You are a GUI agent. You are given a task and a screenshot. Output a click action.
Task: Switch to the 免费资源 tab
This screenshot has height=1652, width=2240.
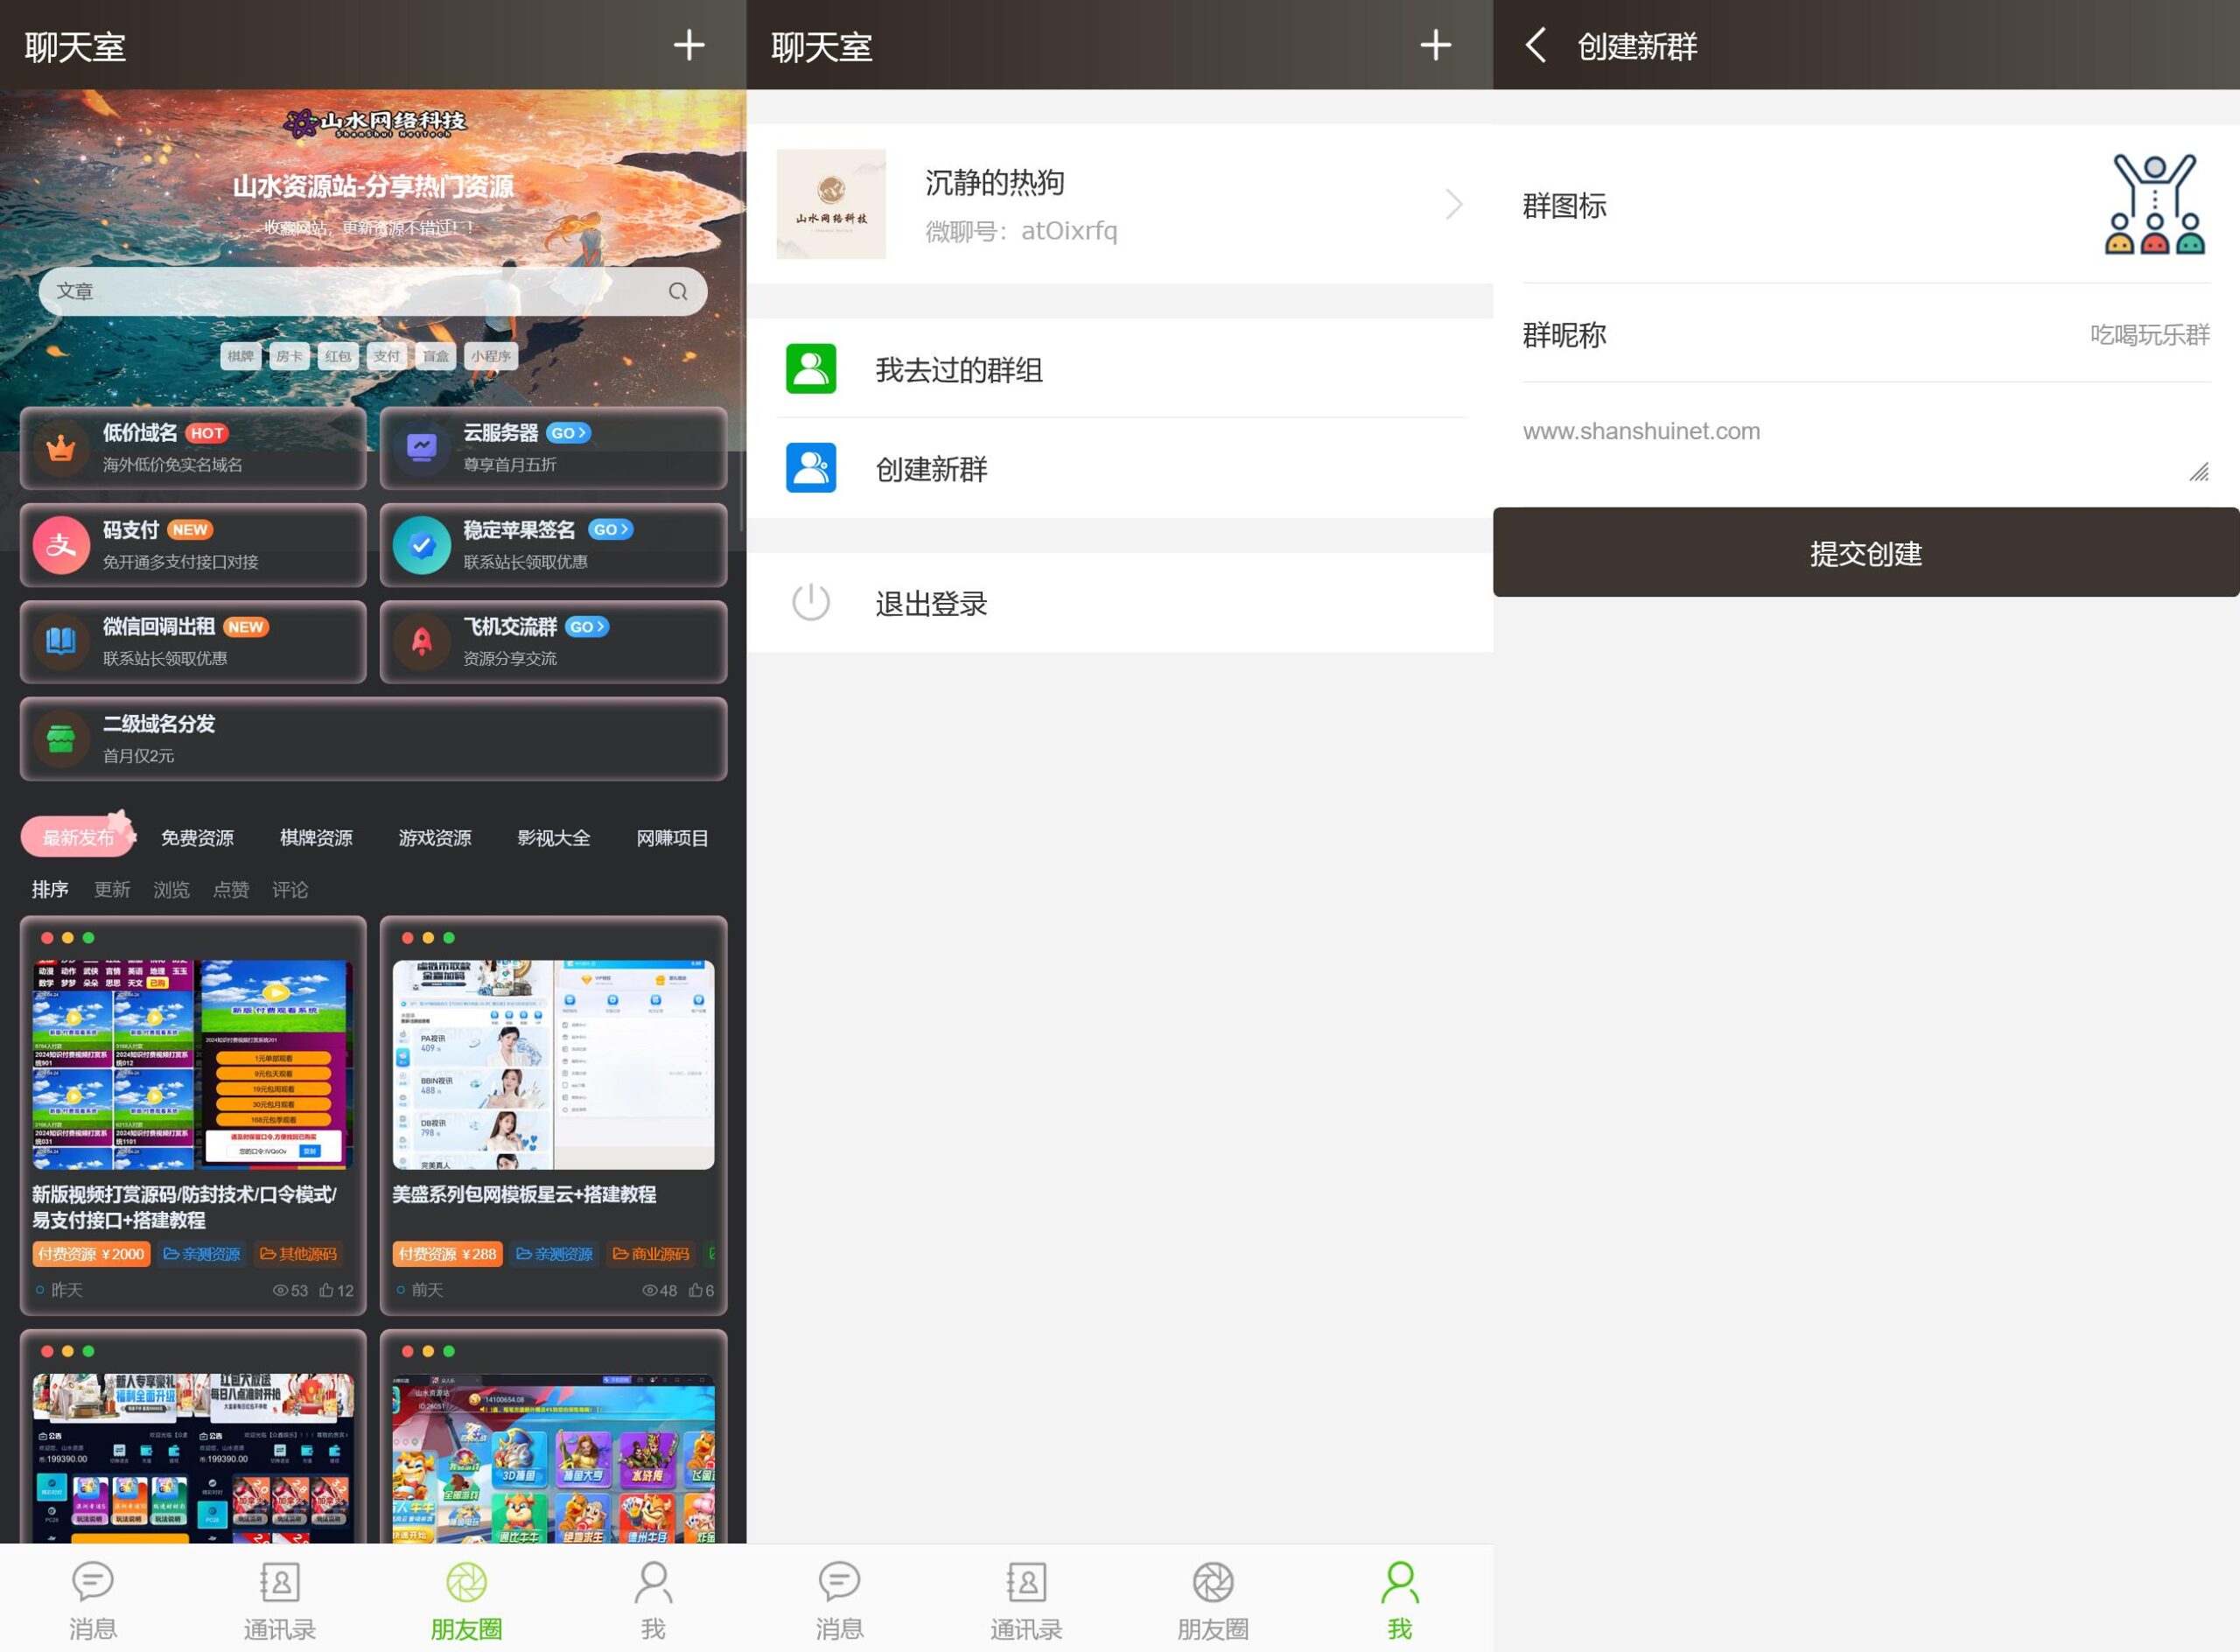[x=196, y=838]
